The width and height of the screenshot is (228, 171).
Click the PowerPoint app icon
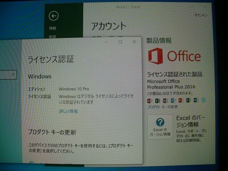tap(181, 101)
